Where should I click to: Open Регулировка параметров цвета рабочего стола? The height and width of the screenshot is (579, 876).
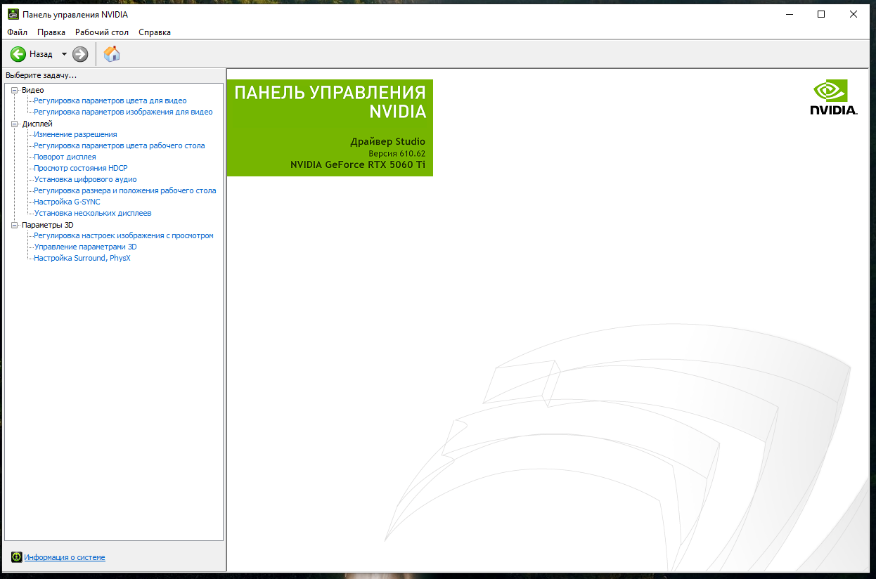tap(120, 145)
